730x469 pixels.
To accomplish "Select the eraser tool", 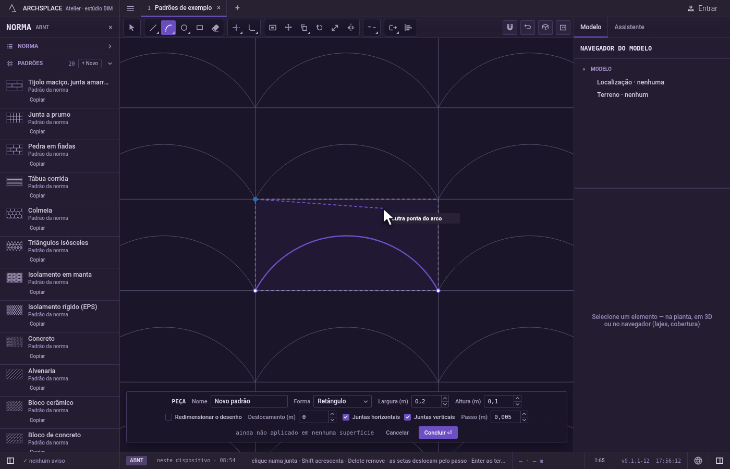I will pyautogui.click(x=215, y=28).
